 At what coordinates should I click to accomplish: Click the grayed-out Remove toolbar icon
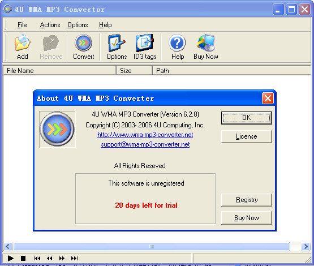pos(51,47)
